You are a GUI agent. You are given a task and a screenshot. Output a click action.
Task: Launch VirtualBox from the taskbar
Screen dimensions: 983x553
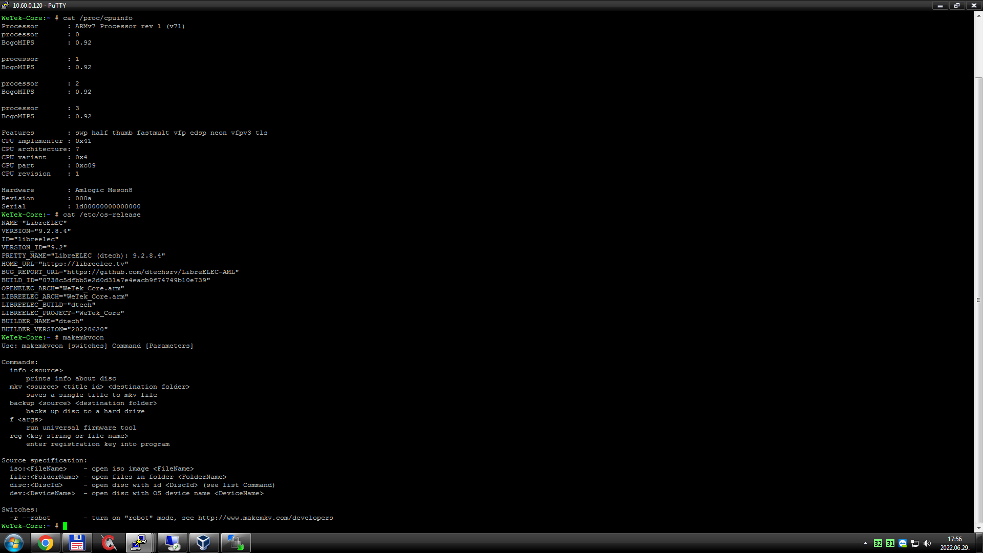(204, 542)
